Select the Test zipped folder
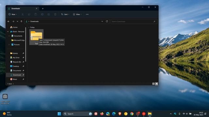Image resolution: width=209 pixels, height=117 pixels. 36,37
